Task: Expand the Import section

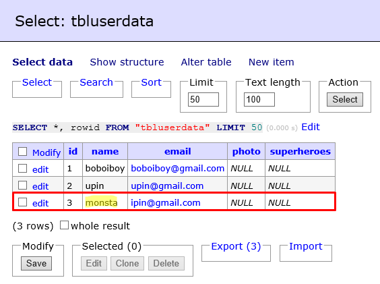Action: (x=306, y=246)
